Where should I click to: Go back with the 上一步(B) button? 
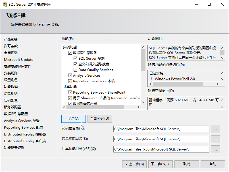(x=134, y=164)
